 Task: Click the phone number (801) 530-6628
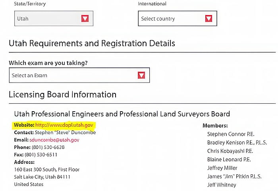click(x=48, y=147)
